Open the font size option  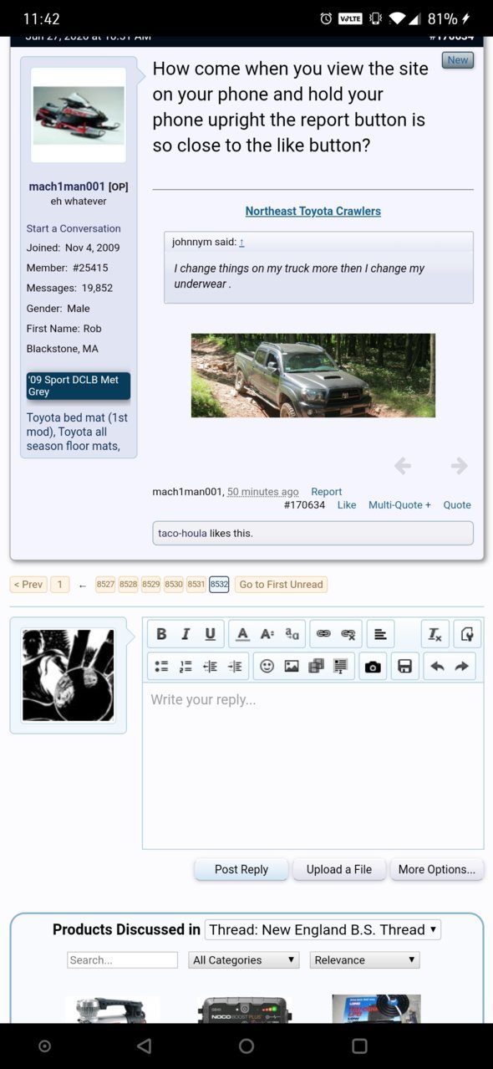(x=267, y=634)
